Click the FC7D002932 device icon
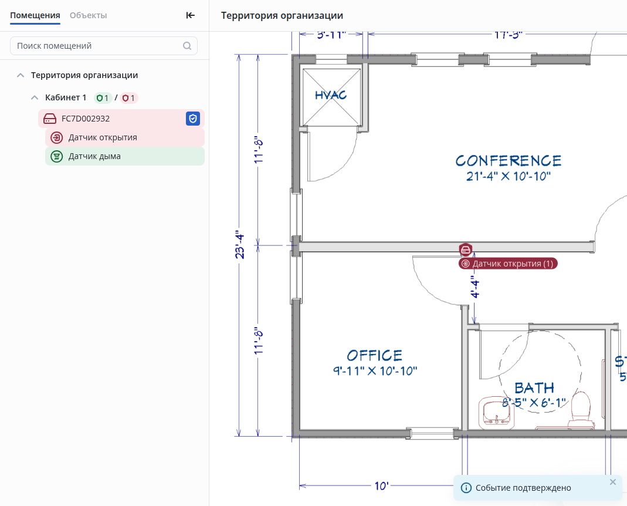This screenshot has height=506, width=627. (50, 119)
